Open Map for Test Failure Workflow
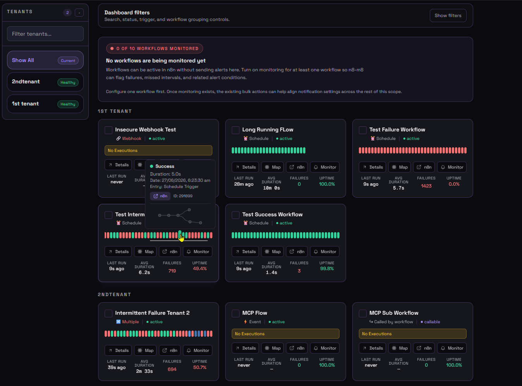Screen dimensions: 522x386 [x=400, y=167]
